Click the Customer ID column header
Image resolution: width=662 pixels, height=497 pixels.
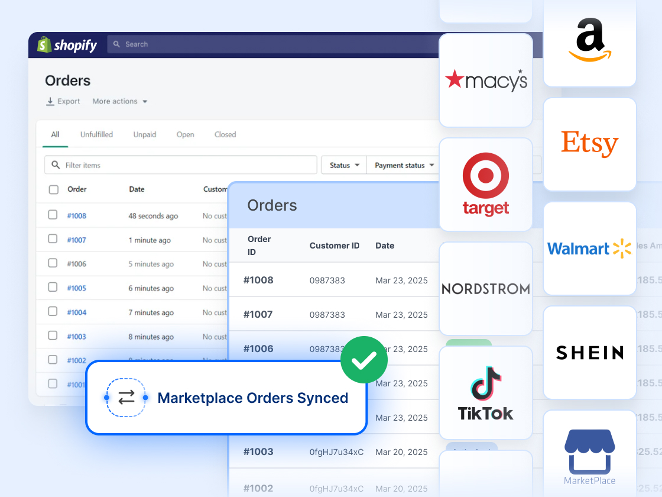(x=335, y=246)
